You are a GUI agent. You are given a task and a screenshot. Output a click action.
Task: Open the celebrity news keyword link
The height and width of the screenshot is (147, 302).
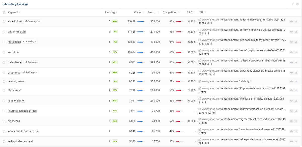pos(16,81)
